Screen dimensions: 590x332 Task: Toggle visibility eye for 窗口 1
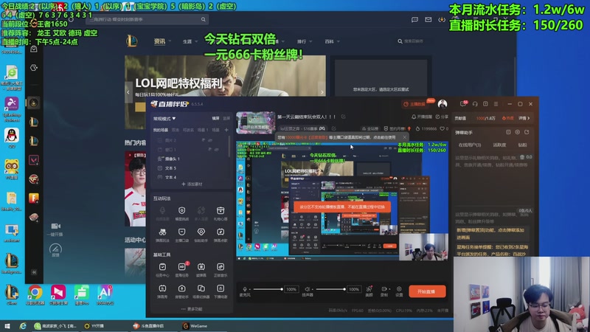click(216, 150)
